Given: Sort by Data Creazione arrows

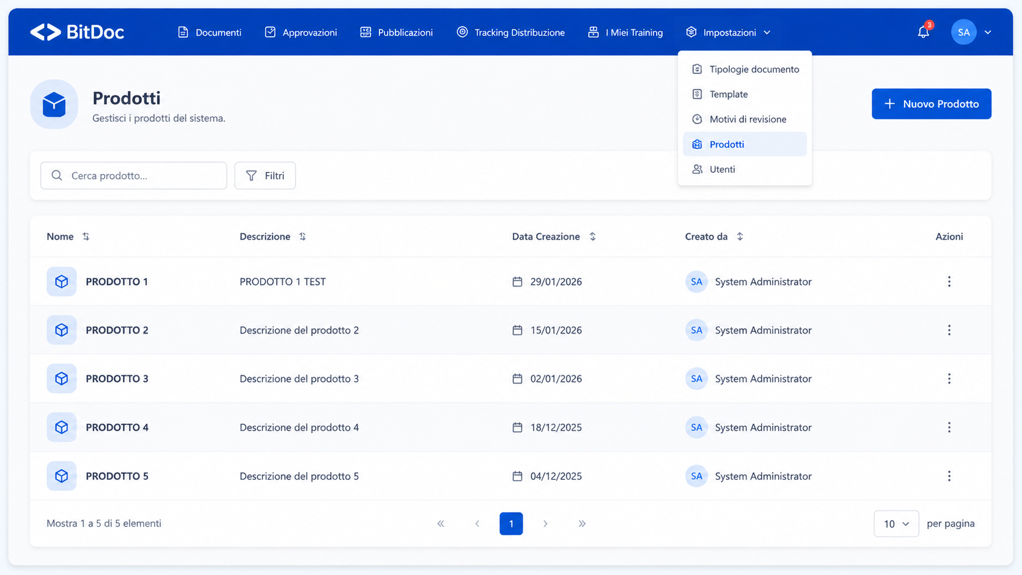Looking at the screenshot, I should click(592, 236).
